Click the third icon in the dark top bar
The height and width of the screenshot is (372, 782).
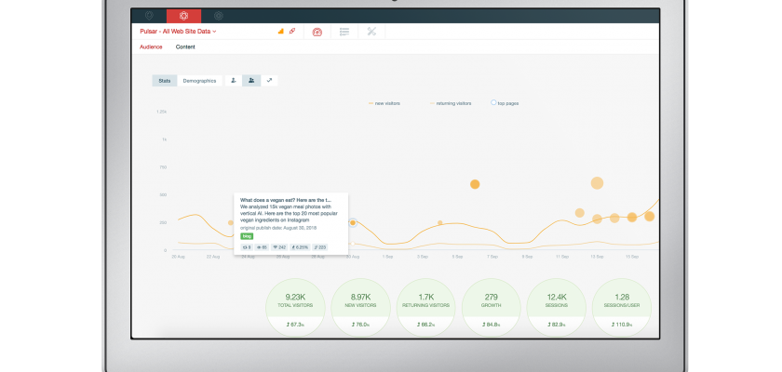coord(218,16)
